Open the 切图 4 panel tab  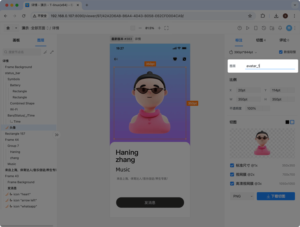point(261,40)
